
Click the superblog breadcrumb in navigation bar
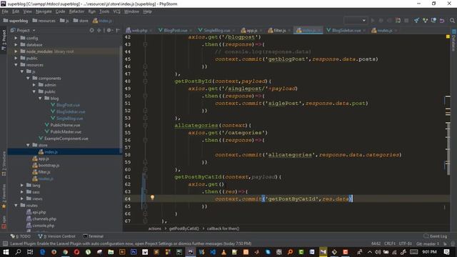(x=16, y=21)
